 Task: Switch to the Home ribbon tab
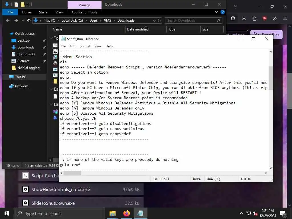(27, 12)
